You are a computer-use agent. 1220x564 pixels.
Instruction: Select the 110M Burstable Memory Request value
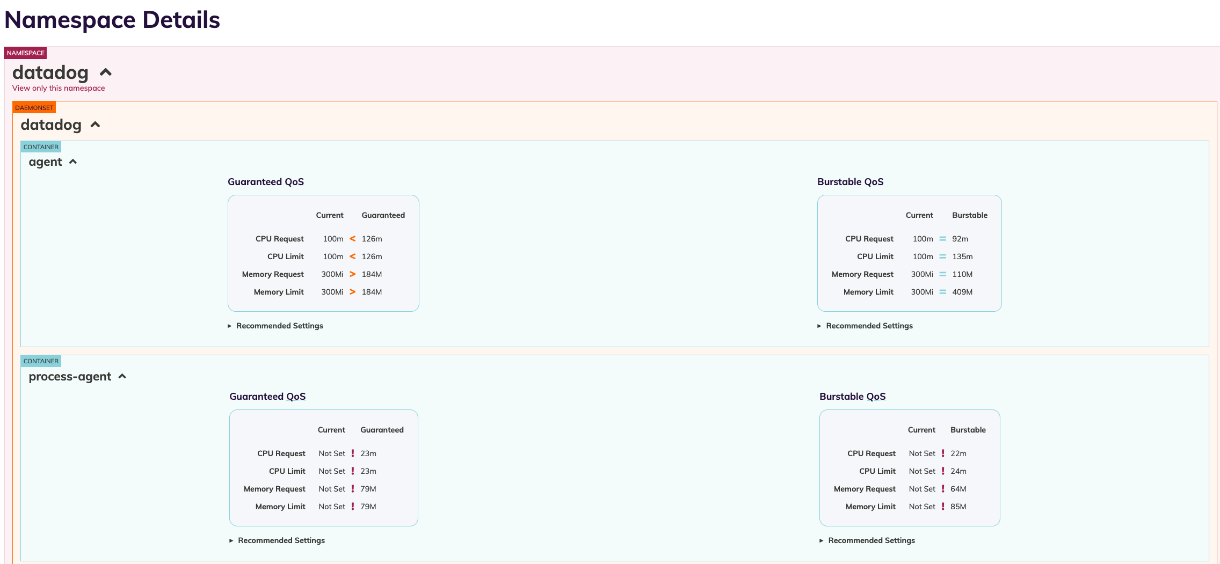coord(962,274)
